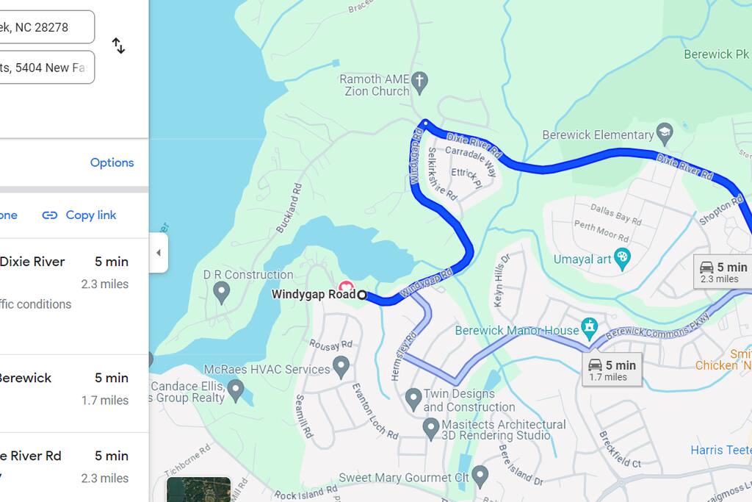Select the Sweet Mary Gourmet Clt pin

pos(480,476)
